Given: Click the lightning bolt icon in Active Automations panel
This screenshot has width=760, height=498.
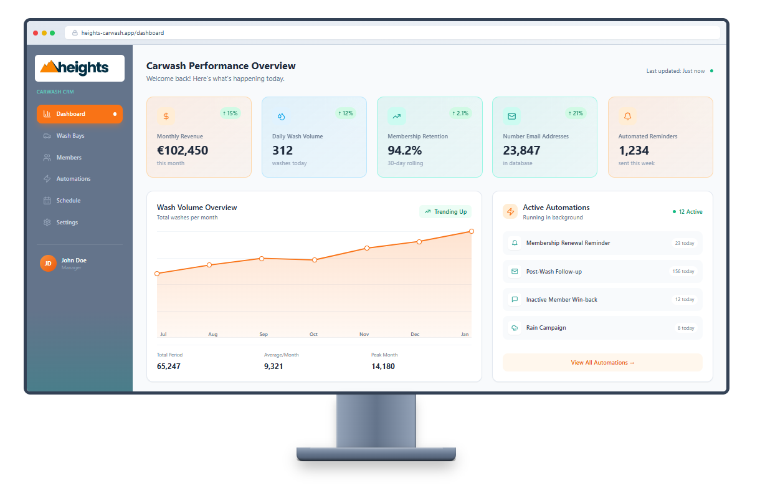Looking at the screenshot, I should [510, 211].
